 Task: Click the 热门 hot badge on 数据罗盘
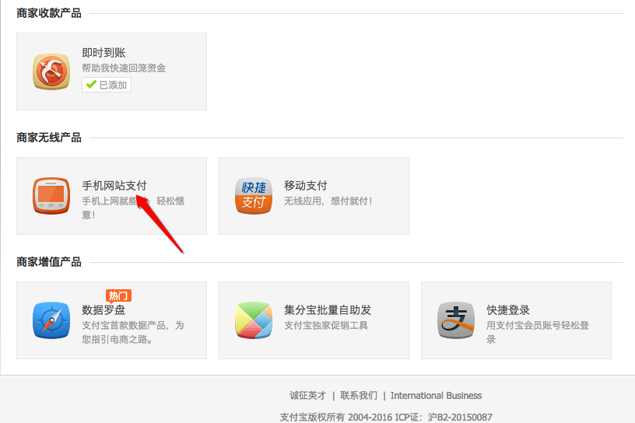tap(118, 296)
